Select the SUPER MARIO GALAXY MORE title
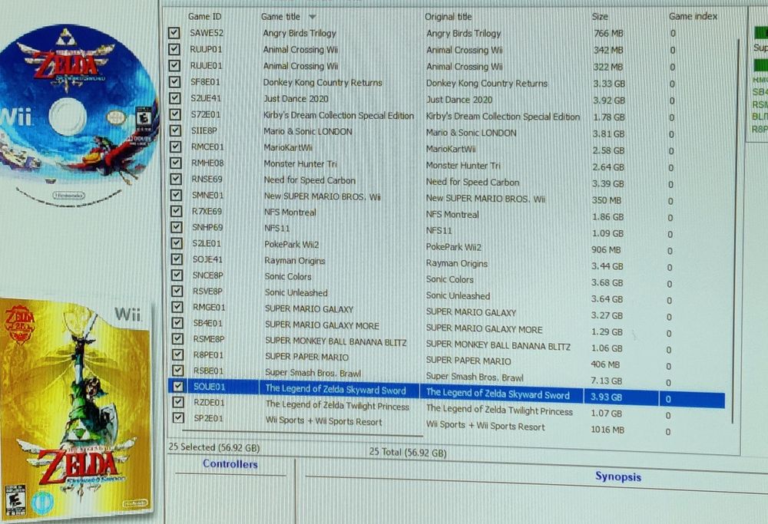Viewport: 768px width, 524px height. pos(322,325)
